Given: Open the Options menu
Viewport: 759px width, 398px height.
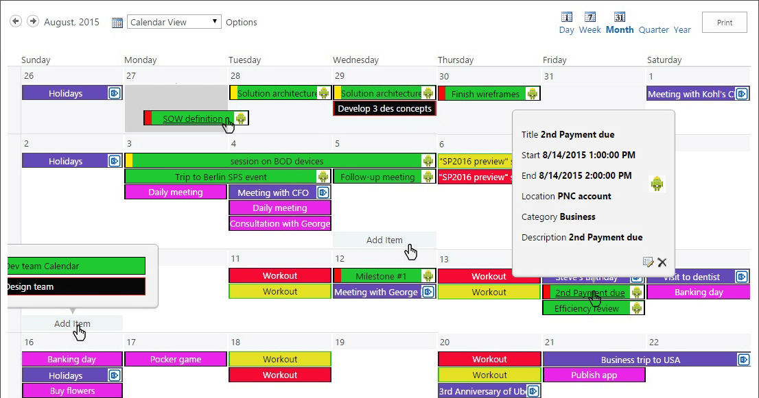Looking at the screenshot, I should pyautogui.click(x=242, y=22).
